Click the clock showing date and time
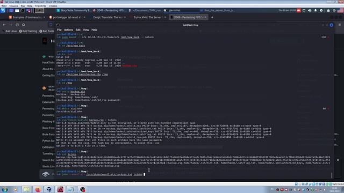Screen dimensions: 344x193 point(287,10)
